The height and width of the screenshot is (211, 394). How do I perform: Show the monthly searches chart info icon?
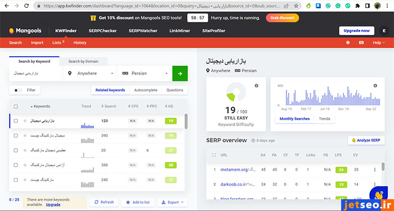[375, 86]
